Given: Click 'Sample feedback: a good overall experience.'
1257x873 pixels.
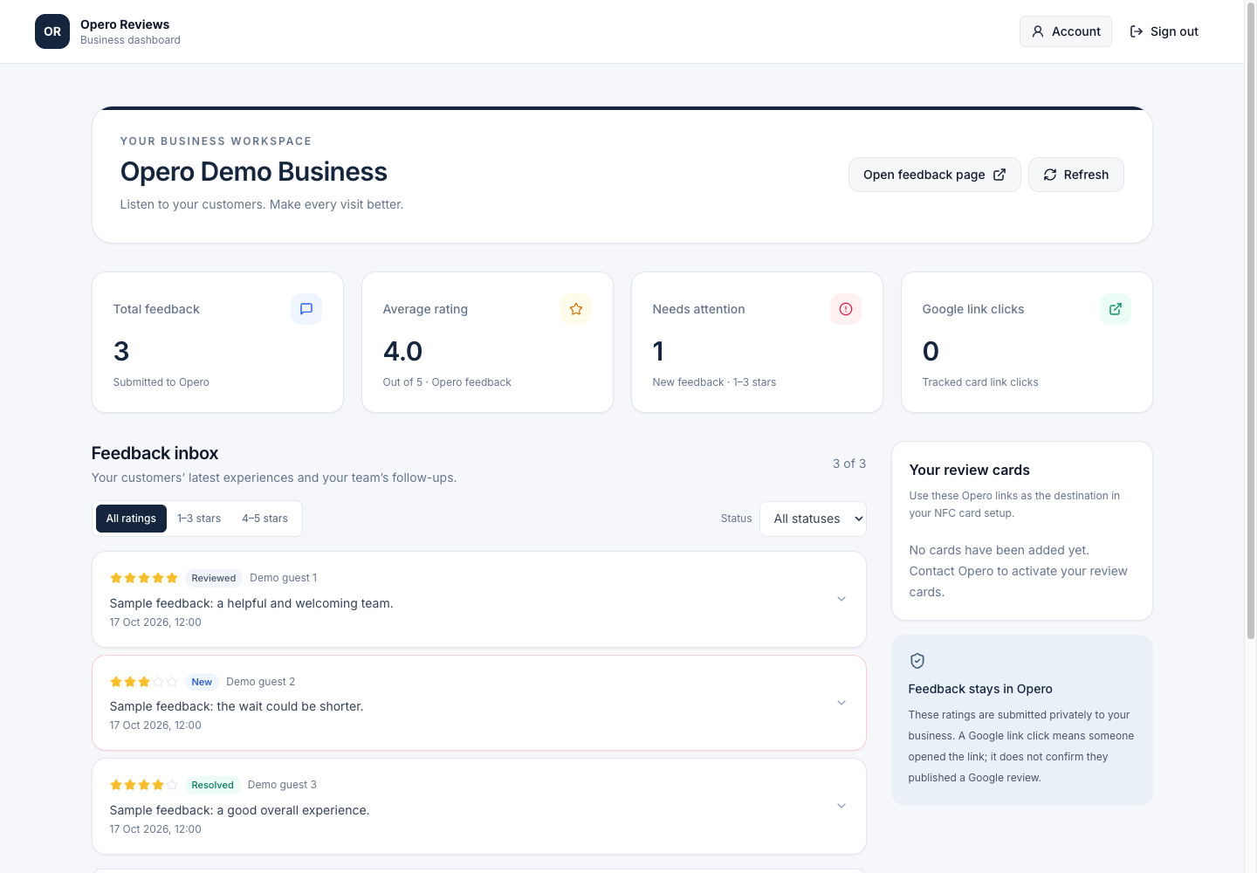Looking at the screenshot, I should pos(240,810).
